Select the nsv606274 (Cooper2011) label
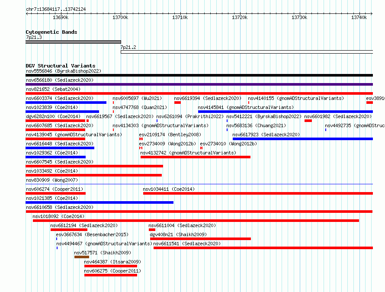The height and width of the screenshot is (292, 385). click(x=55, y=189)
